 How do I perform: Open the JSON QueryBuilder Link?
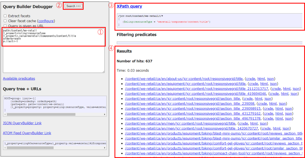click(22, 123)
